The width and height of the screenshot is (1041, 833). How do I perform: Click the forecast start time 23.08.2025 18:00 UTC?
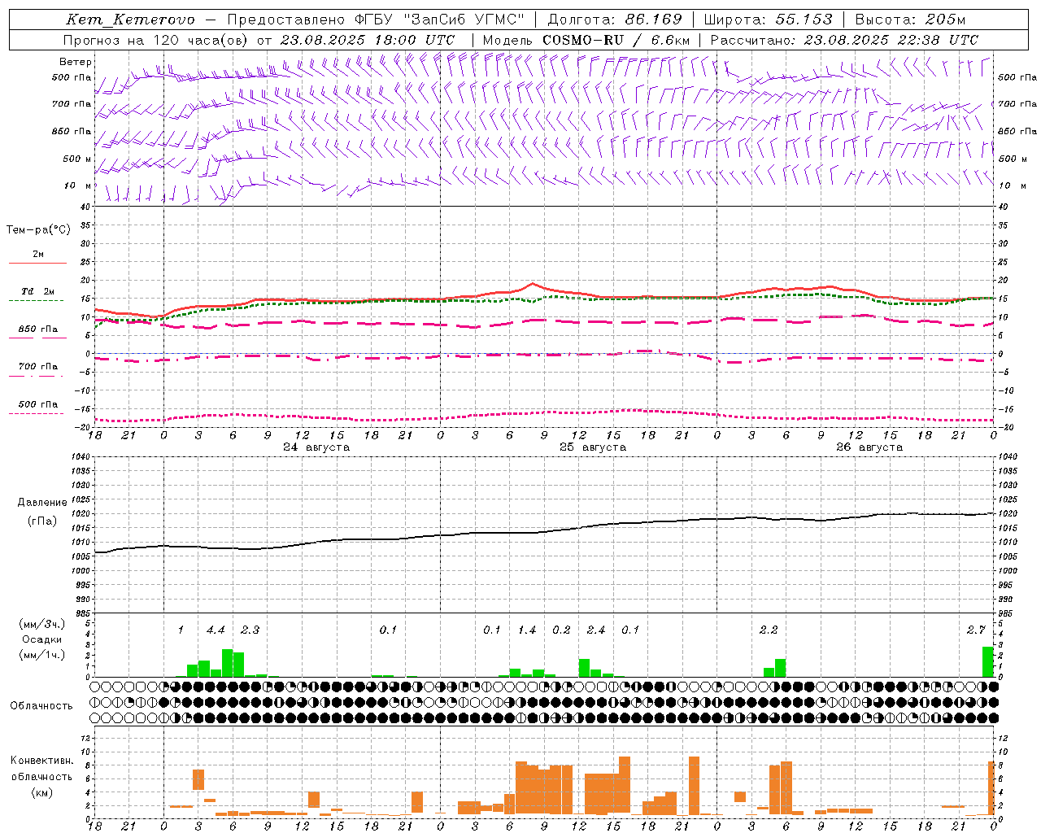click(x=368, y=40)
